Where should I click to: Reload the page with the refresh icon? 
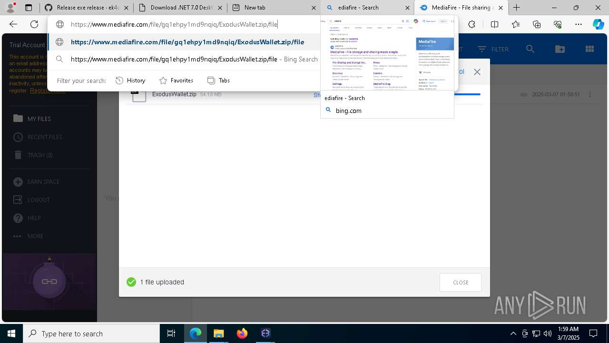click(x=34, y=24)
